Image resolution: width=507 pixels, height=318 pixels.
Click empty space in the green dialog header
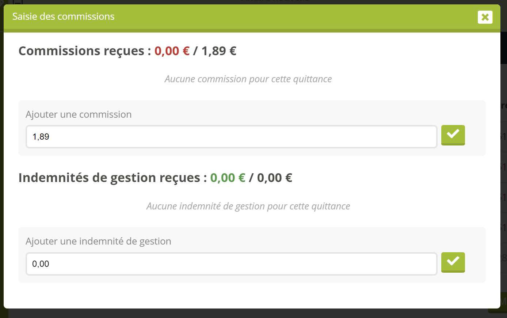click(x=292, y=17)
